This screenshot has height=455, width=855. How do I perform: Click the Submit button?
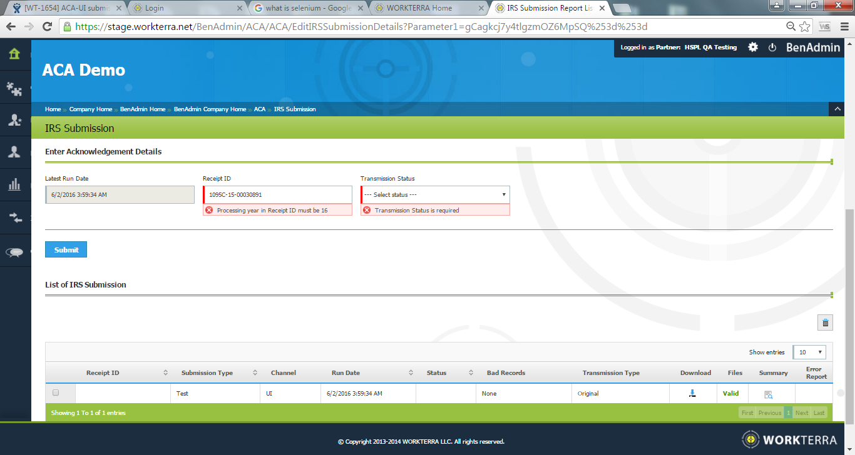(x=66, y=249)
